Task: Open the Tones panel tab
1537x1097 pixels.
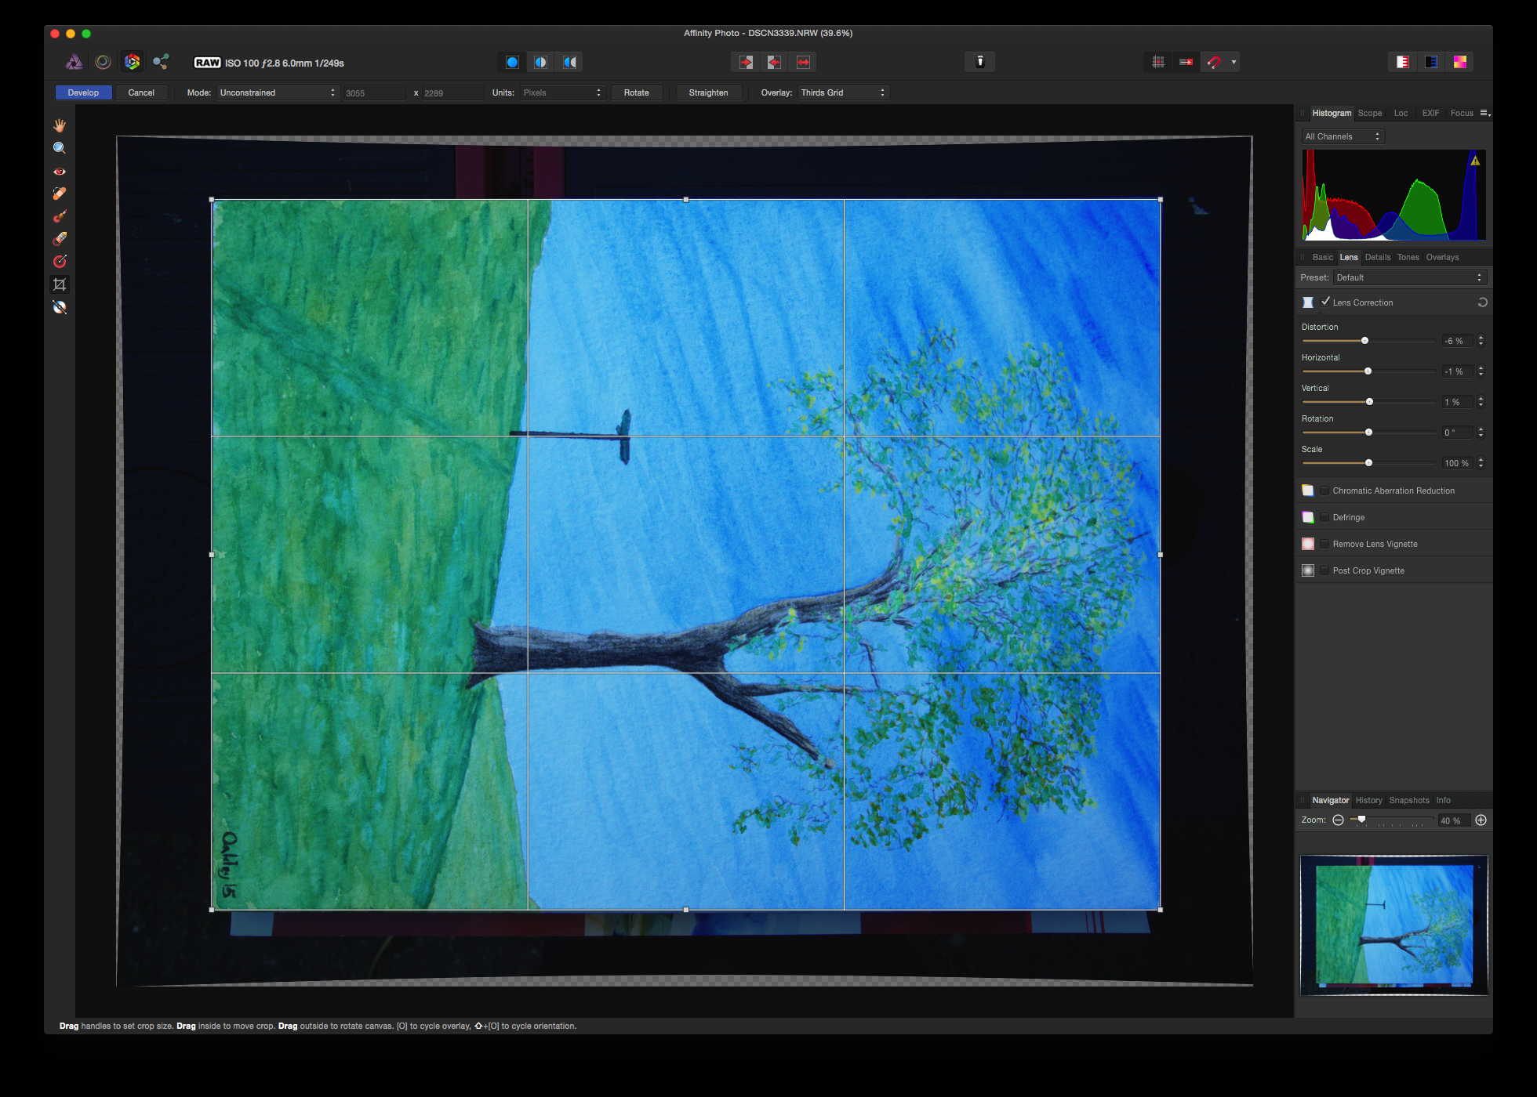Action: coord(1408,257)
